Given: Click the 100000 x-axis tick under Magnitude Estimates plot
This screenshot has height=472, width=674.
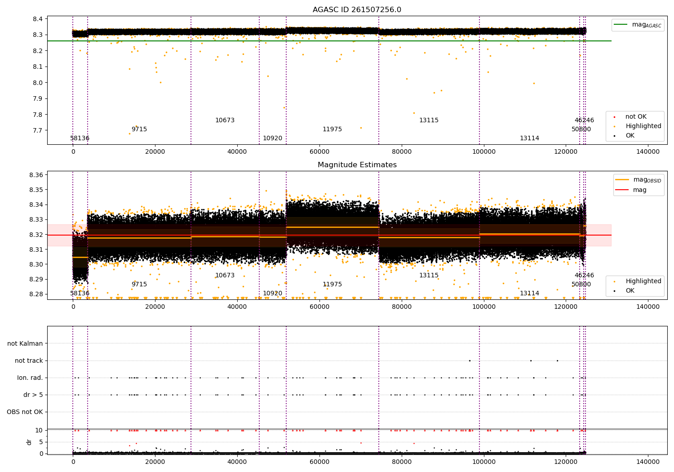Looking at the screenshot, I should tap(483, 307).
